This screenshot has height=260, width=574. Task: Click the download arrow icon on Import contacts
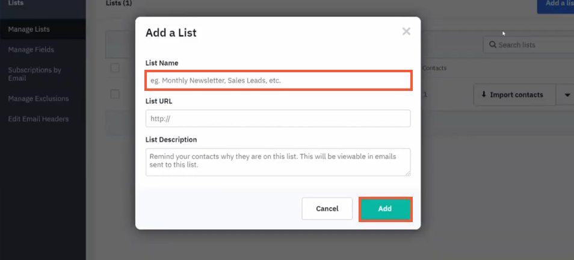pyautogui.click(x=483, y=94)
